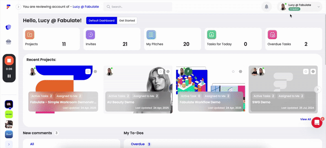Open settings for AU Beauty Demo
This screenshot has width=326, height=148.
(x=168, y=71)
